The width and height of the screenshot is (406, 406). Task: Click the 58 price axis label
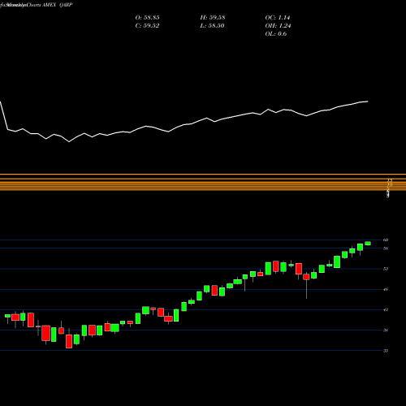pyautogui.click(x=386, y=248)
